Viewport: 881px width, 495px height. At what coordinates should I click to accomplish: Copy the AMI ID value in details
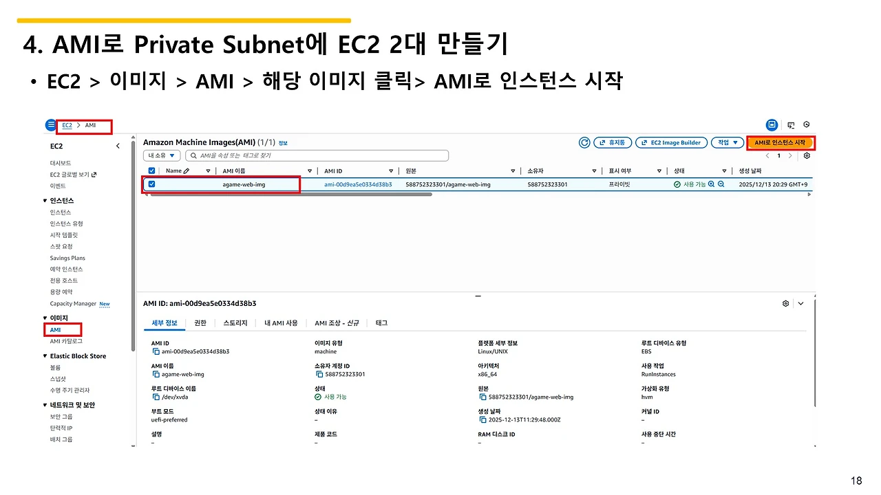tap(156, 351)
